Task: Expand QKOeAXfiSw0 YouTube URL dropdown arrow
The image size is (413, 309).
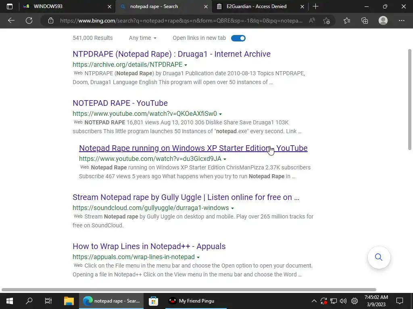Action: [221, 114]
